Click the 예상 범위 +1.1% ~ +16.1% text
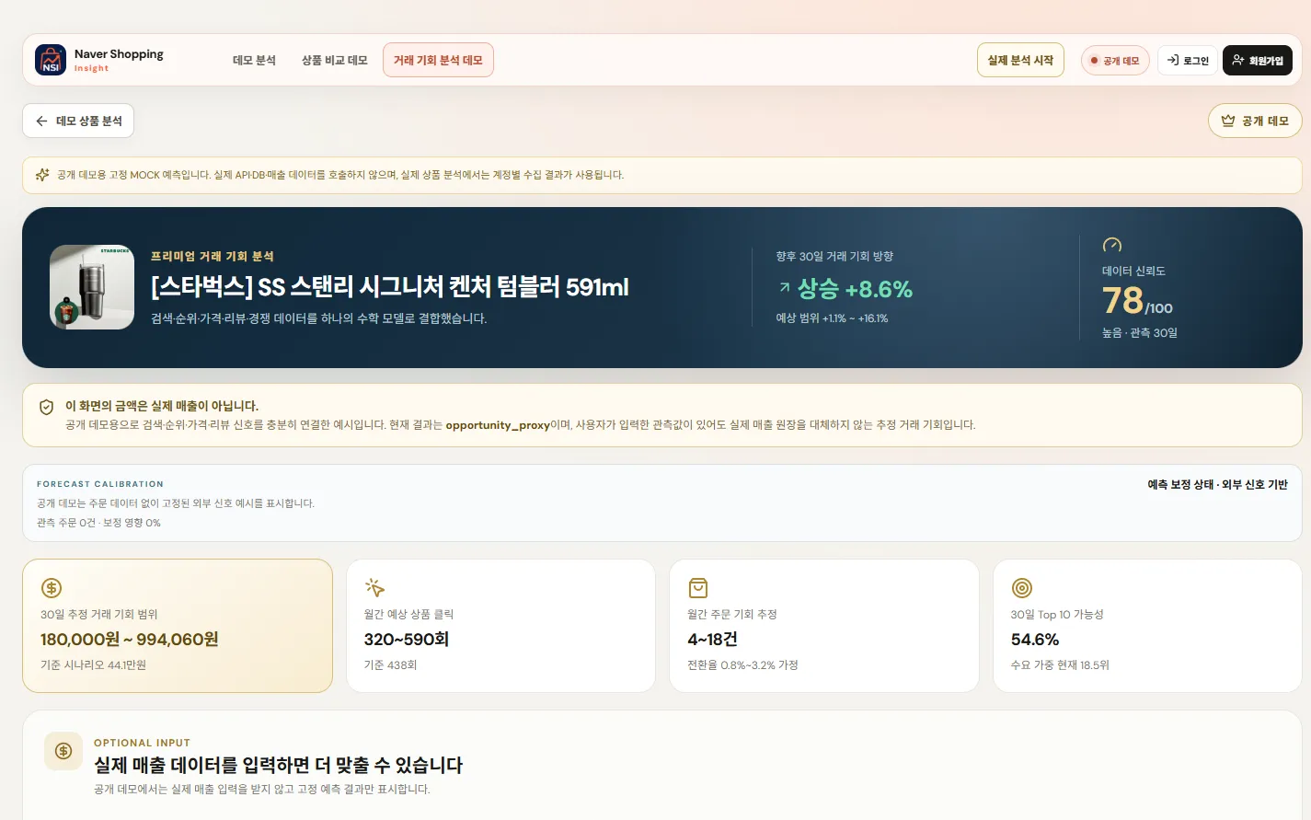 [833, 318]
